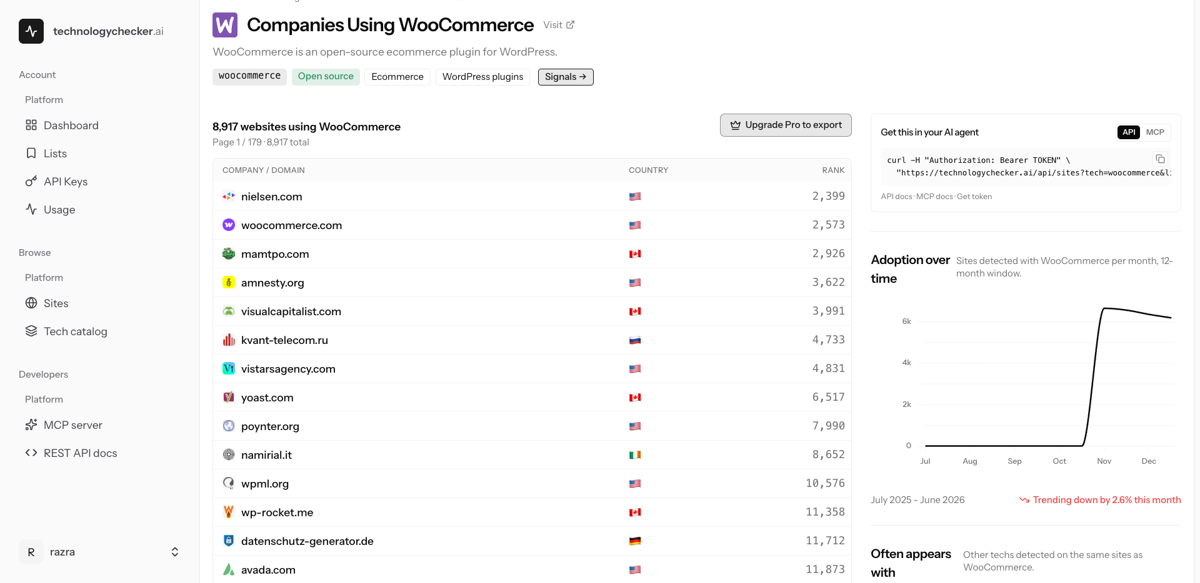Visit the WooCommerce website link
This screenshot has width=1200, height=583.
pyautogui.click(x=559, y=25)
